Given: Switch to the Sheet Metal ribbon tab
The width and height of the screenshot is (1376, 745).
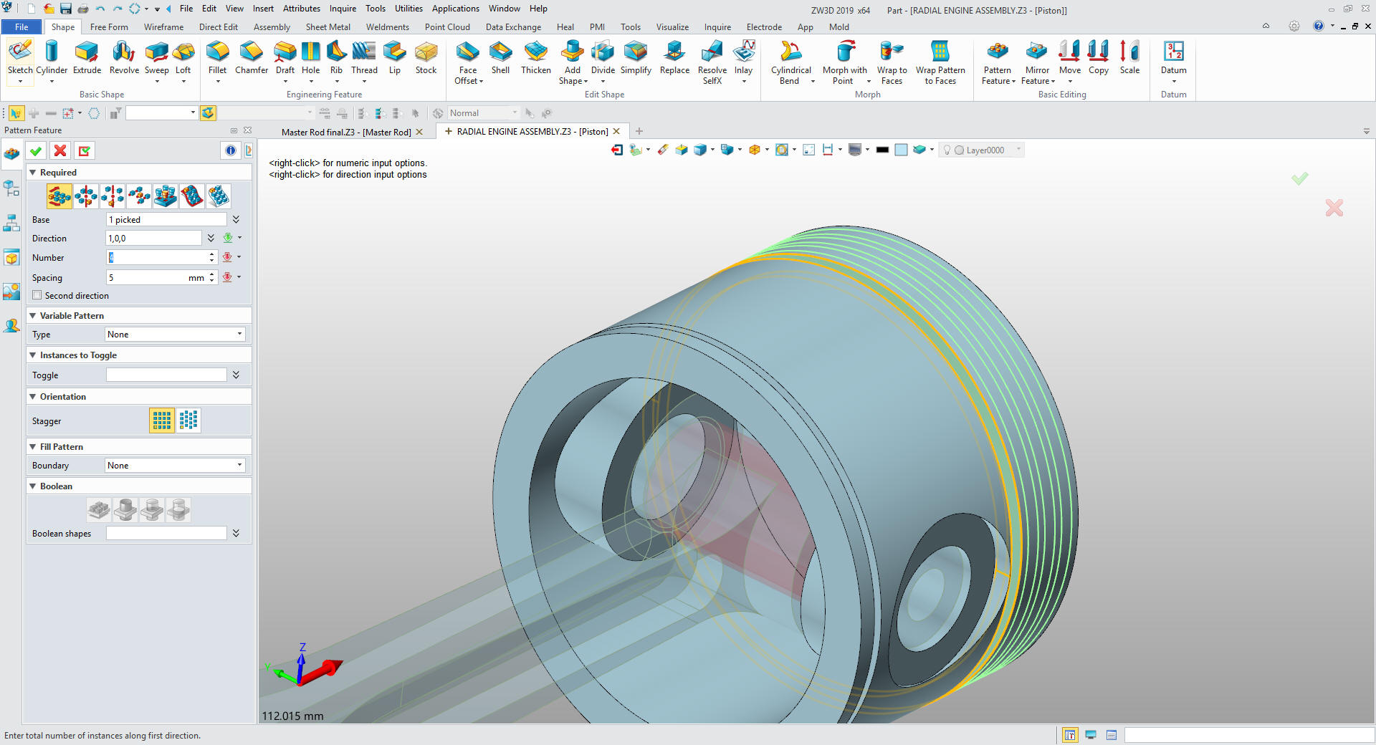Looking at the screenshot, I should point(328,27).
